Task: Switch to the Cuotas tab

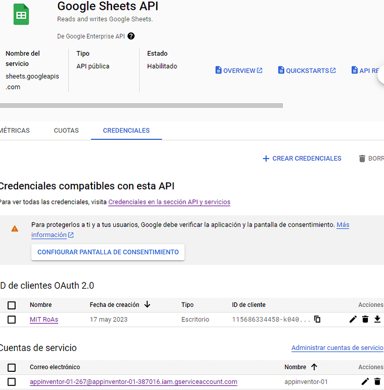Action: pyautogui.click(x=66, y=131)
